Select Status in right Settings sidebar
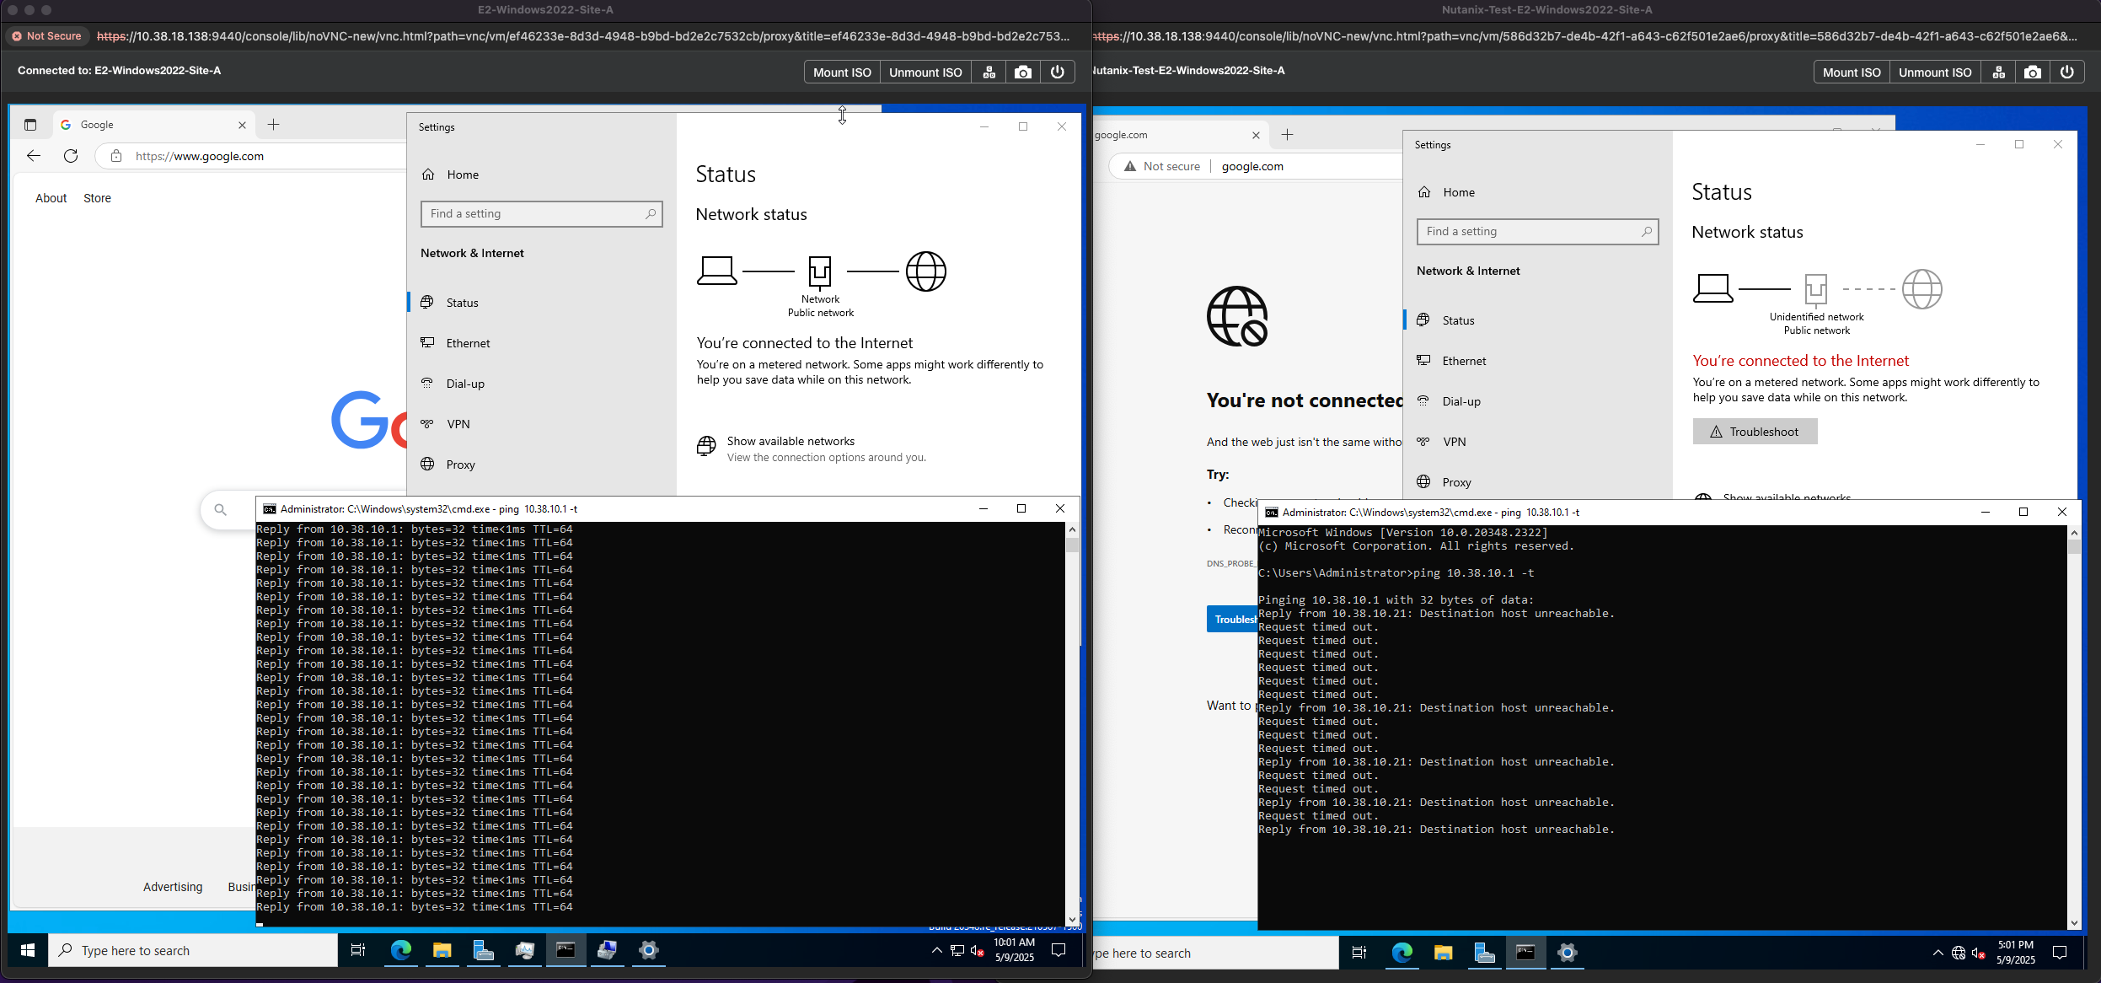Image resolution: width=2101 pixels, height=983 pixels. coord(1537,320)
